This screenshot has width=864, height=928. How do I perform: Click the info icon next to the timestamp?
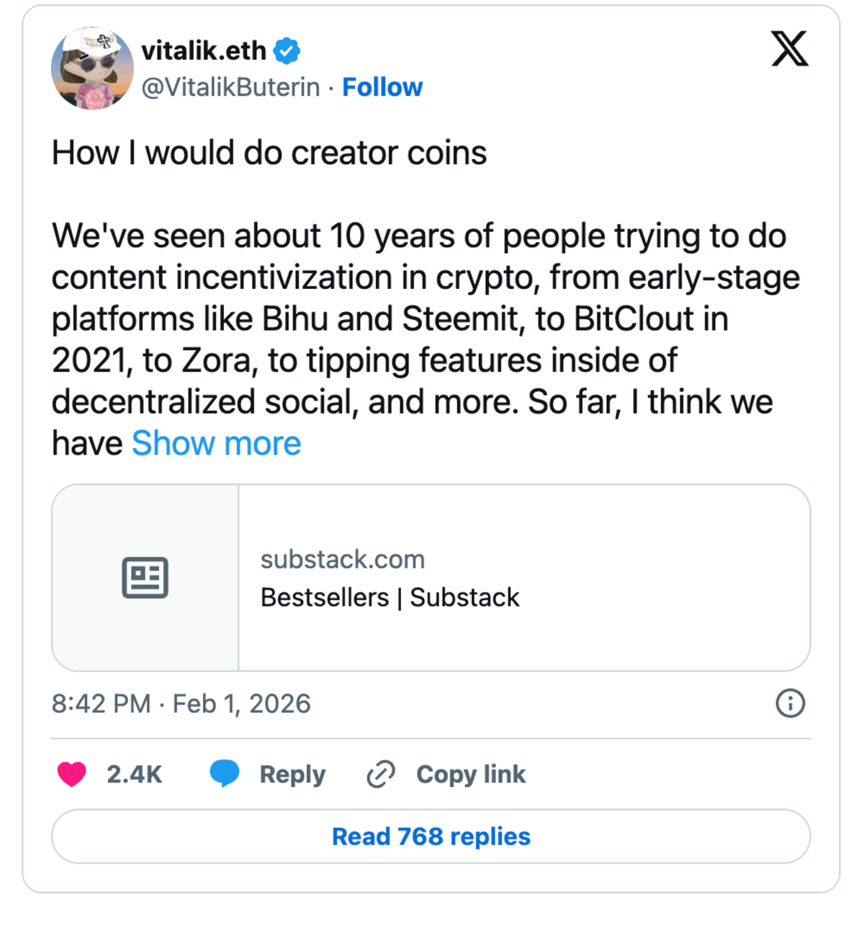click(x=789, y=704)
